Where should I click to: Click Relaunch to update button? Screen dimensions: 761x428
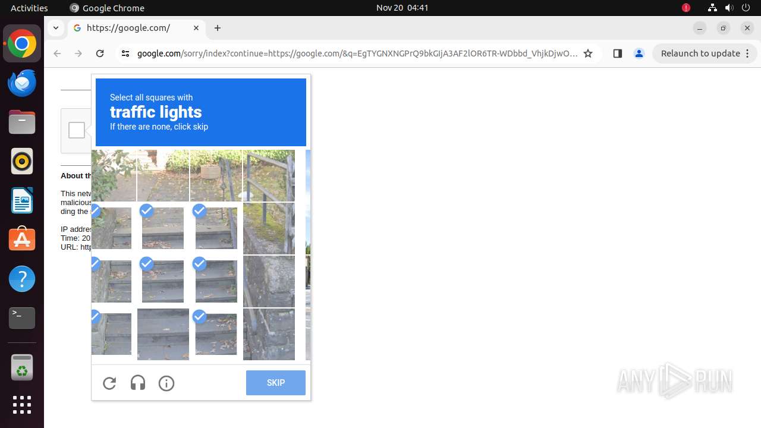(x=700, y=53)
